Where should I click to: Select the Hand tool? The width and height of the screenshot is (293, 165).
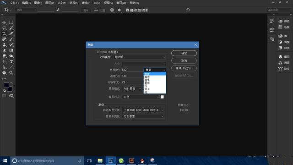4,73
